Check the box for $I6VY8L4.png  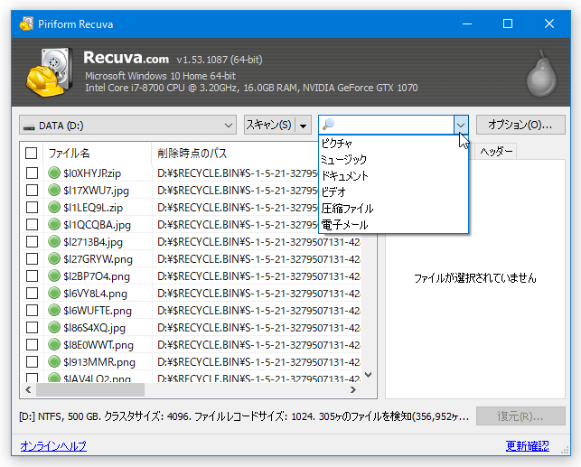32,294
